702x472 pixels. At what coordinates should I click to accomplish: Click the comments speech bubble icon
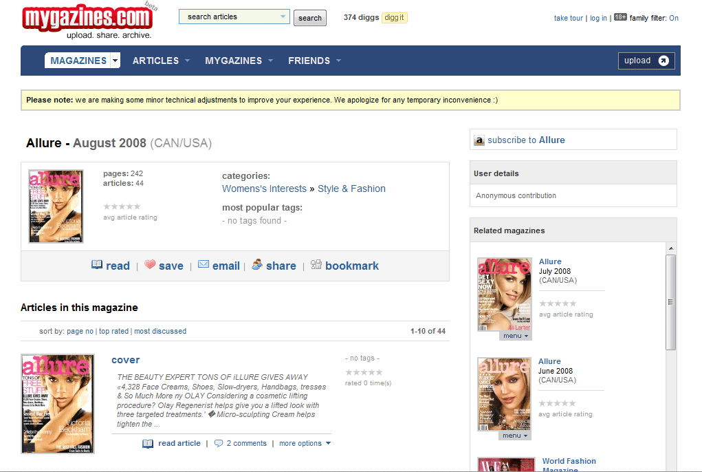219,443
